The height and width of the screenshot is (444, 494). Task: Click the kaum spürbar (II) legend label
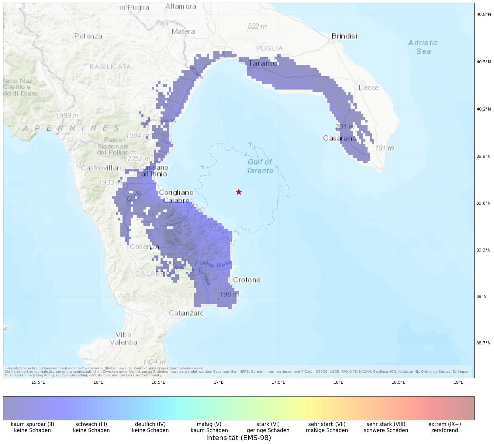click(33, 424)
